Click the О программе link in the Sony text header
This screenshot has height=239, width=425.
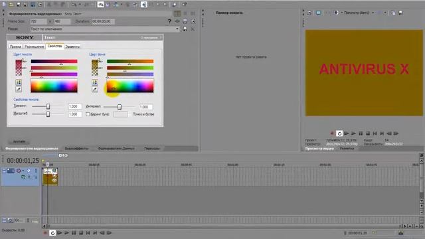(149, 38)
